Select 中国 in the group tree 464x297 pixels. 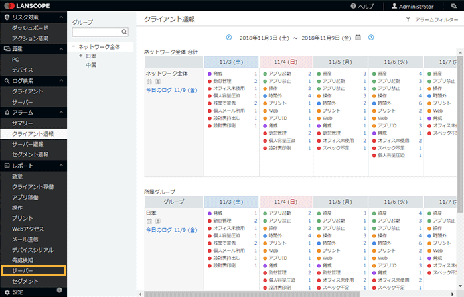[92, 65]
